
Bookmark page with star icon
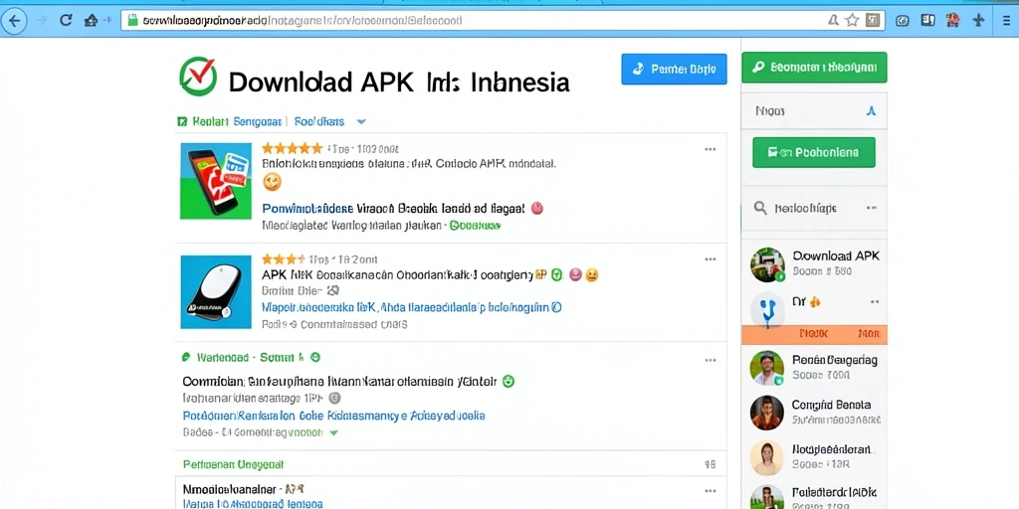[852, 20]
